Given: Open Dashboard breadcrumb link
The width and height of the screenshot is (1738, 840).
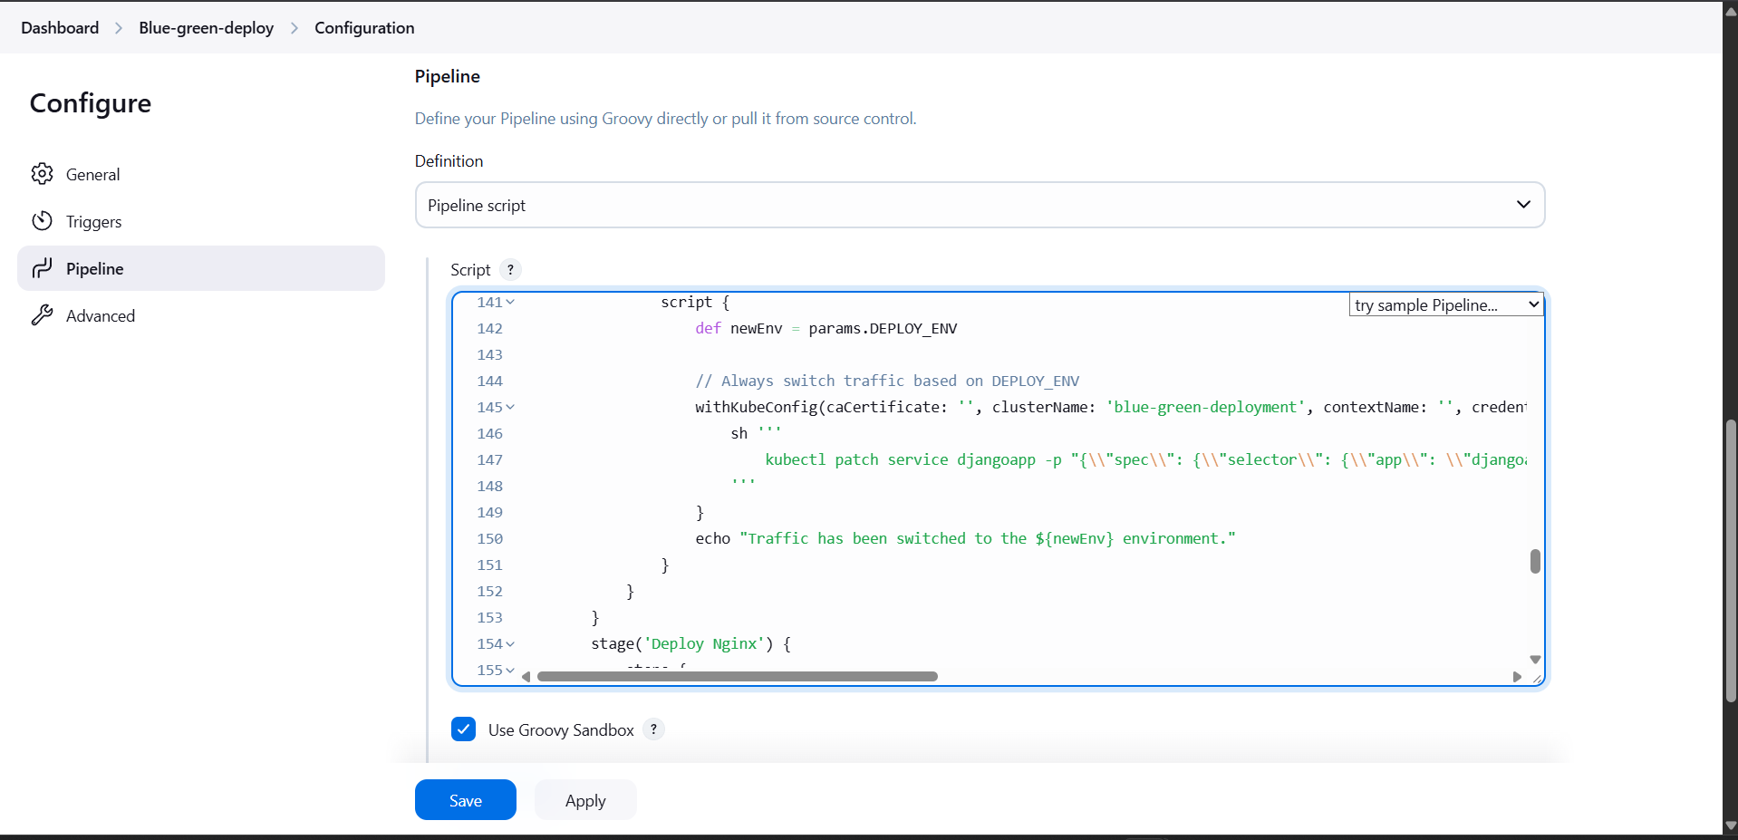Looking at the screenshot, I should [x=60, y=28].
